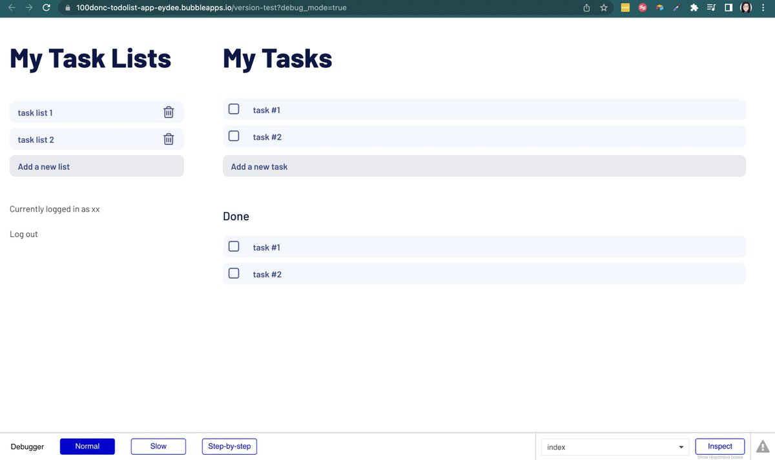Click the Add a new list button
This screenshot has width=775, height=460.
96,166
